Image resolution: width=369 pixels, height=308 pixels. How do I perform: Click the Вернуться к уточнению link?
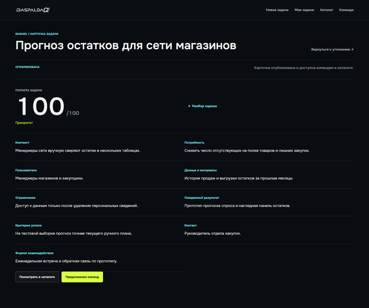pos(332,49)
